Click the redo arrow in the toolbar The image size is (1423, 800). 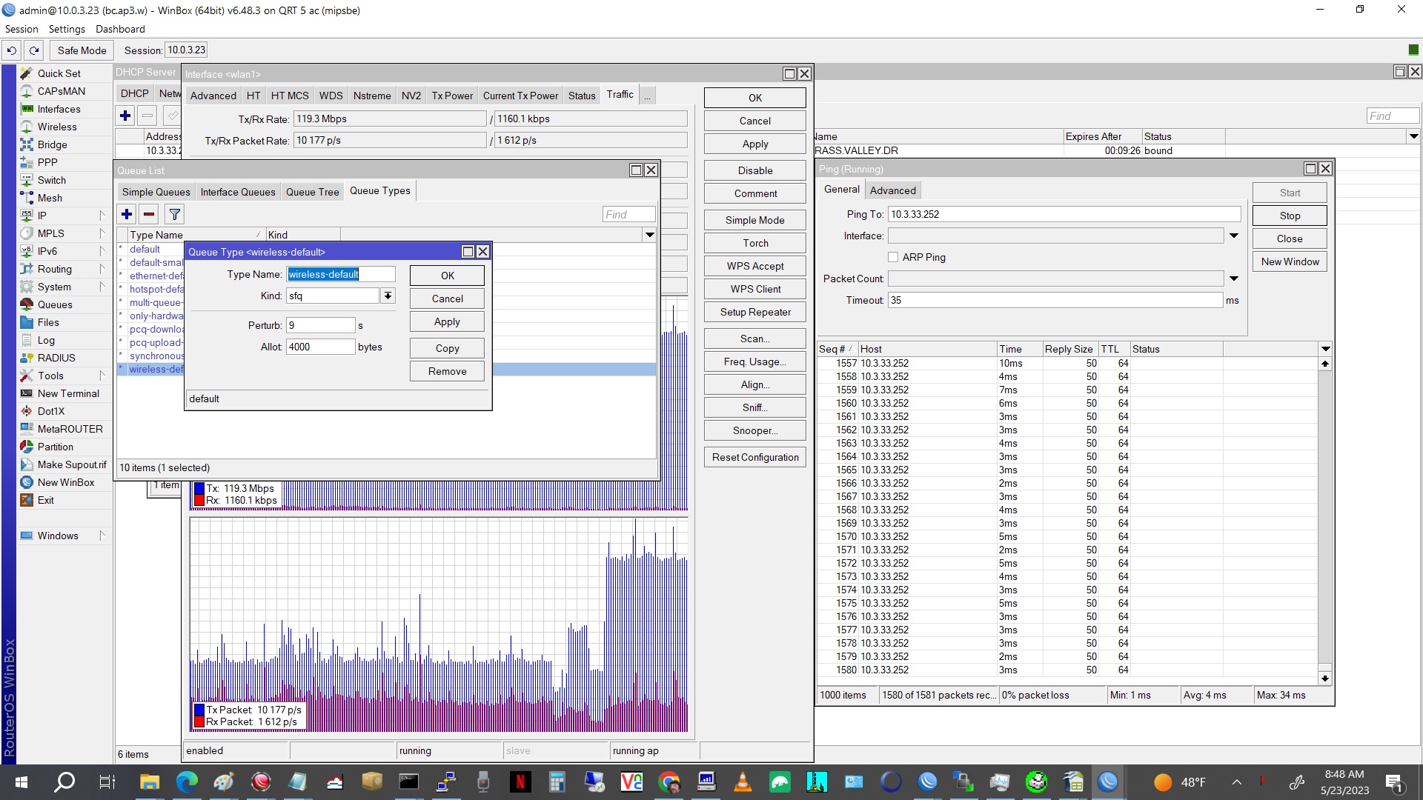click(x=34, y=50)
